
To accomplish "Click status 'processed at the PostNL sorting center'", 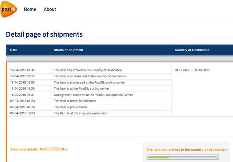I will click(x=90, y=82).
